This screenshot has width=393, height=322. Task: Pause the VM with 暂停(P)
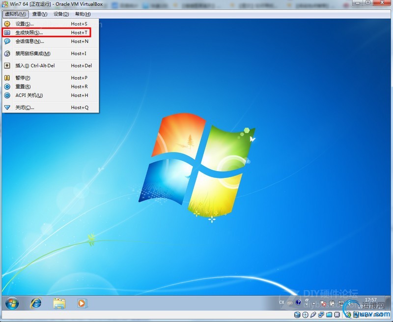(51, 78)
